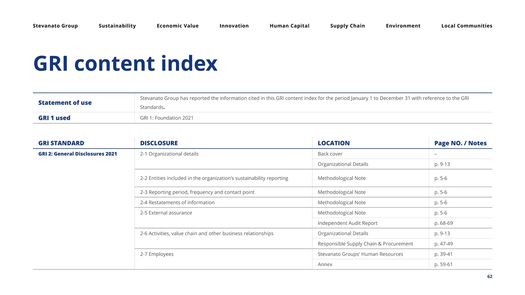Go to the Sustainability section
The width and height of the screenshot is (525, 295).
(117, 26)
